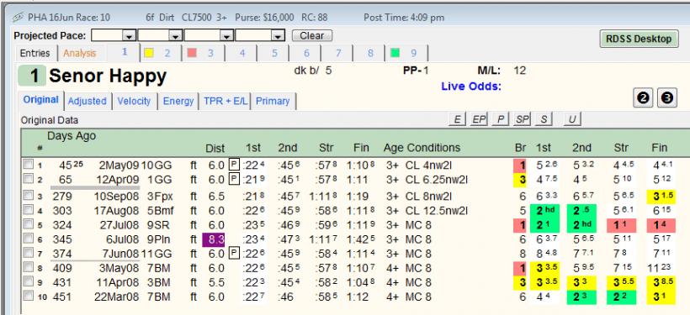Image resolution: width=690 pixels, height=315 pixels.
Task: Open the Primary tab
Action: tap(273, 101)
